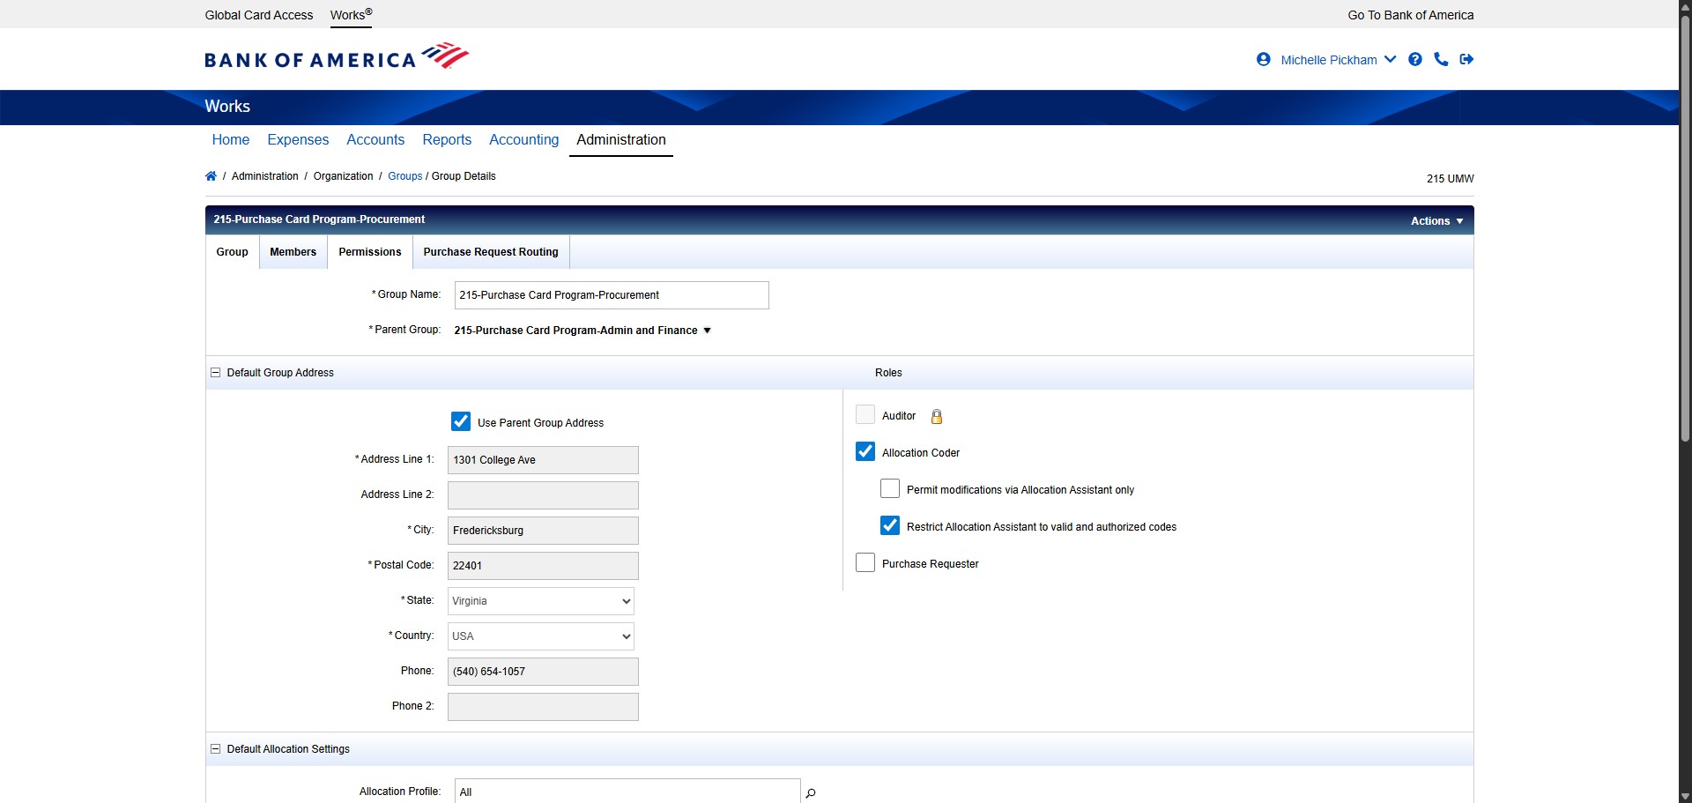Collapse the Default Group Address section
Screen dimensions: 1692x803
click(x=215, y=372)
